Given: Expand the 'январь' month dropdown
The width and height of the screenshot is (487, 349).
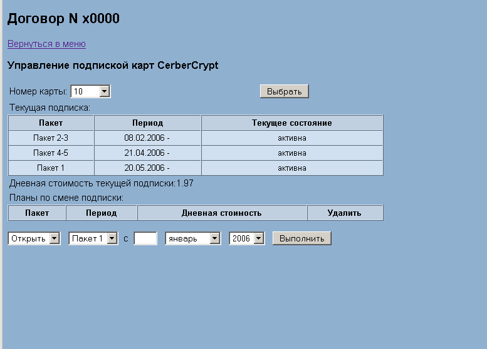Looking at the screenshot, I should pos(193,238).
